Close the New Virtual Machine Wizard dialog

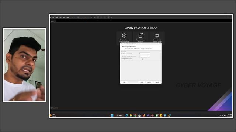click(160, 44)
